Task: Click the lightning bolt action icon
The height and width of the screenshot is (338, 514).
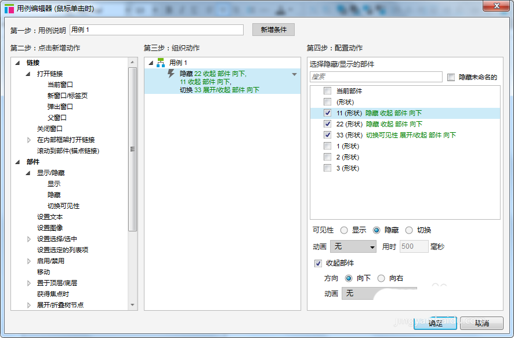Action: (x=171, y=74)
